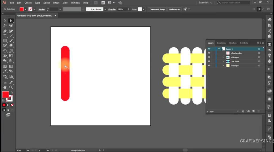Select the Blend tool
Viewport: 274px width, 152px height.
tap(11, 71)
